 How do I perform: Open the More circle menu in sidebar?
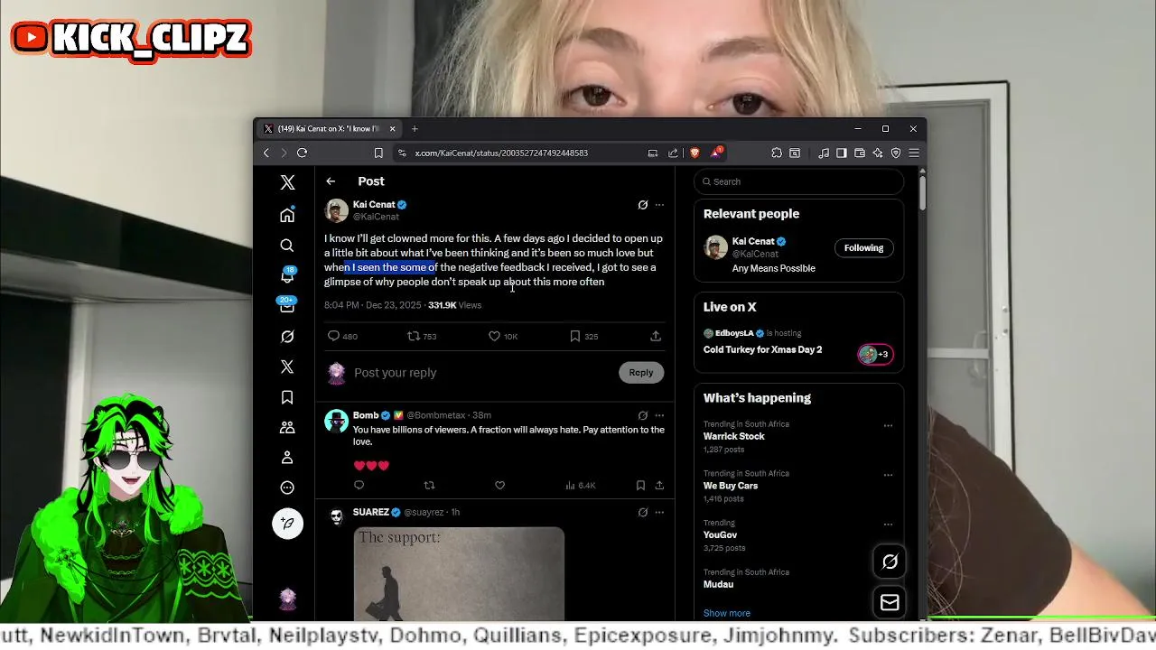(x=287, y=487)
